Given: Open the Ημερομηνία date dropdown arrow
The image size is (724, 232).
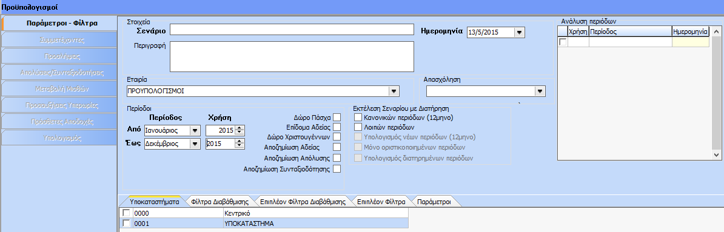Looking at the screenshot, I should click(520, 32).
